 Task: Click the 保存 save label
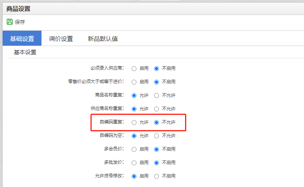pyautogui.click(x=20, y=22)
